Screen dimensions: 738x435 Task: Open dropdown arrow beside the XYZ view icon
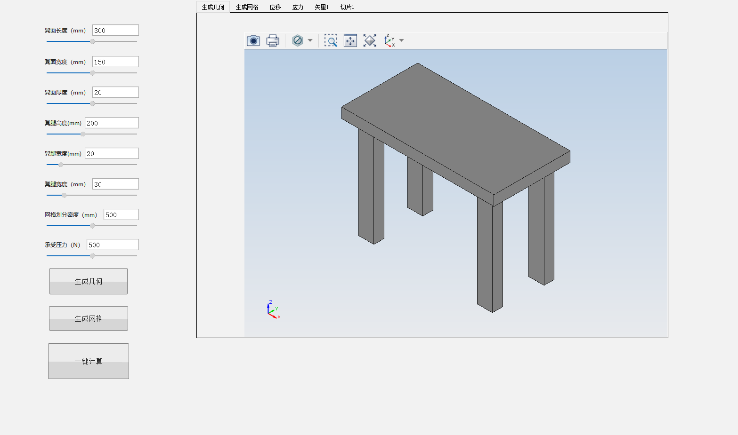401,40
